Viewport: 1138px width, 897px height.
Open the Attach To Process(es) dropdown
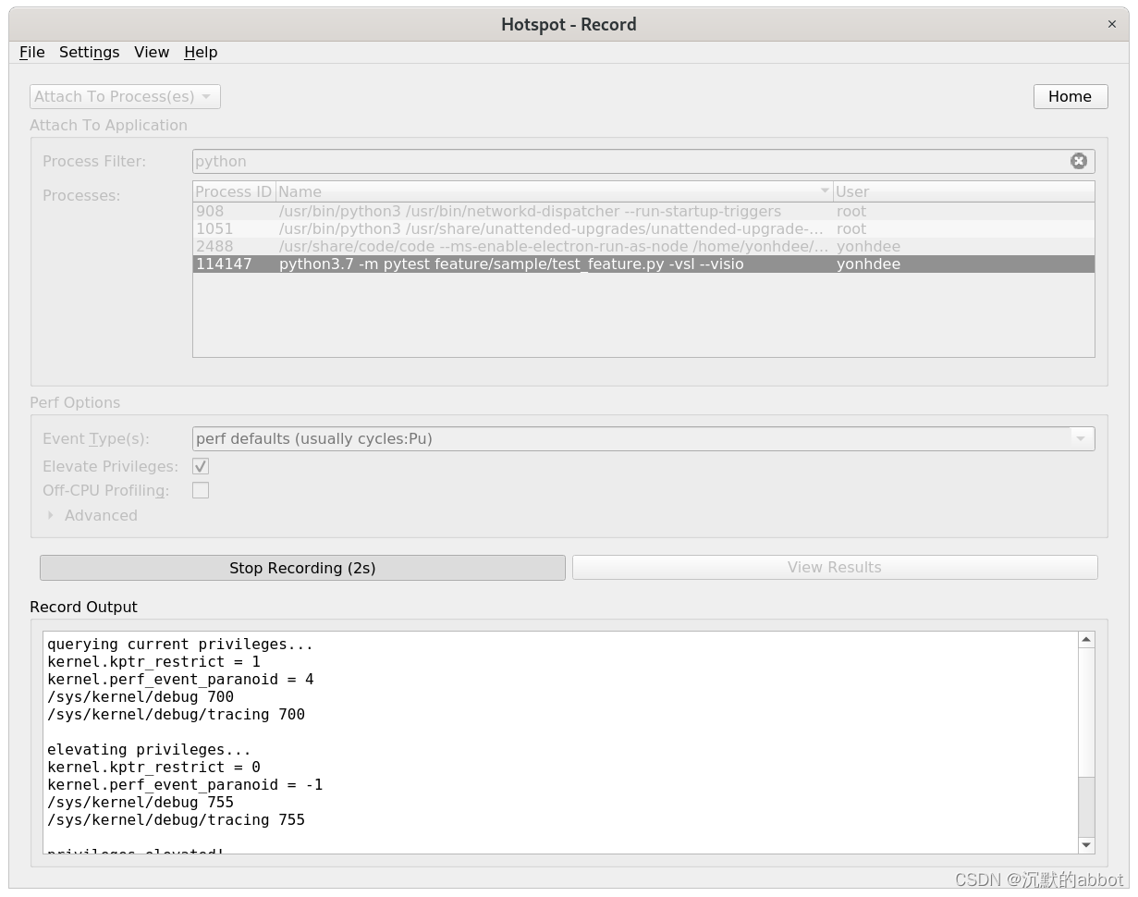coord(124,96)
